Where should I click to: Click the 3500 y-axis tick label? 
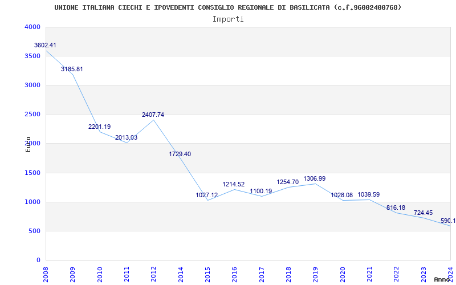pyautogui.click(x=32, y=56)
